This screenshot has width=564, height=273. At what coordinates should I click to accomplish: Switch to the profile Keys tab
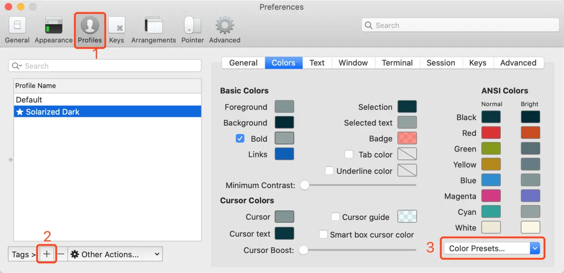[x=478, y=63]
